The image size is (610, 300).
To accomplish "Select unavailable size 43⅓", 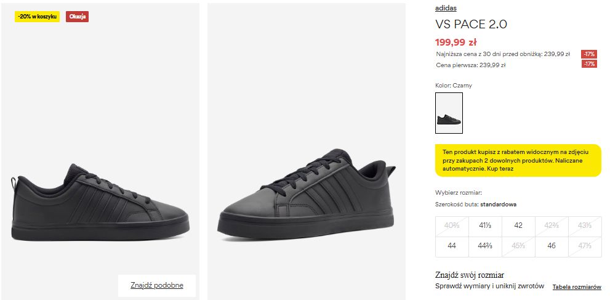I will pyautogui.click(x=585, y=225).
